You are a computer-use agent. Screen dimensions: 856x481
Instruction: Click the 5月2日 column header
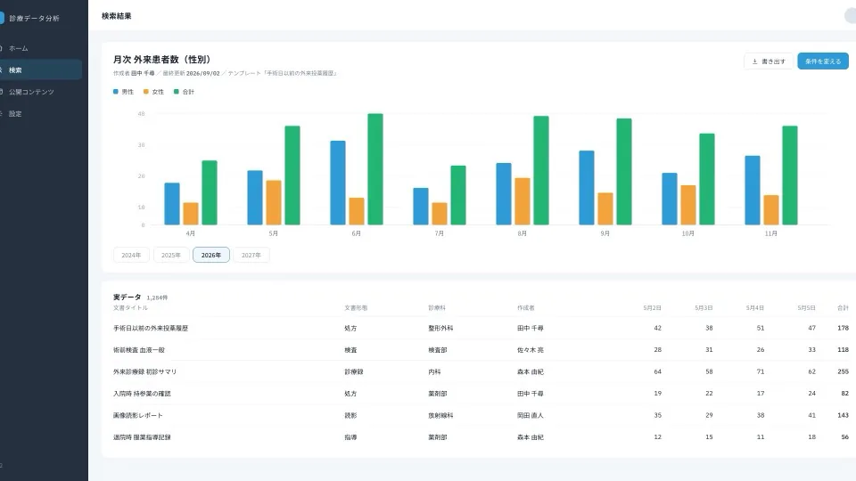[653, 307]
